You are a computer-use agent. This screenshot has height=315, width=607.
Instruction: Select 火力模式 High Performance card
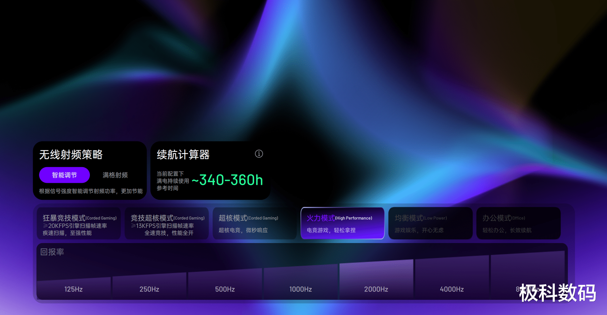pos(342,224)
